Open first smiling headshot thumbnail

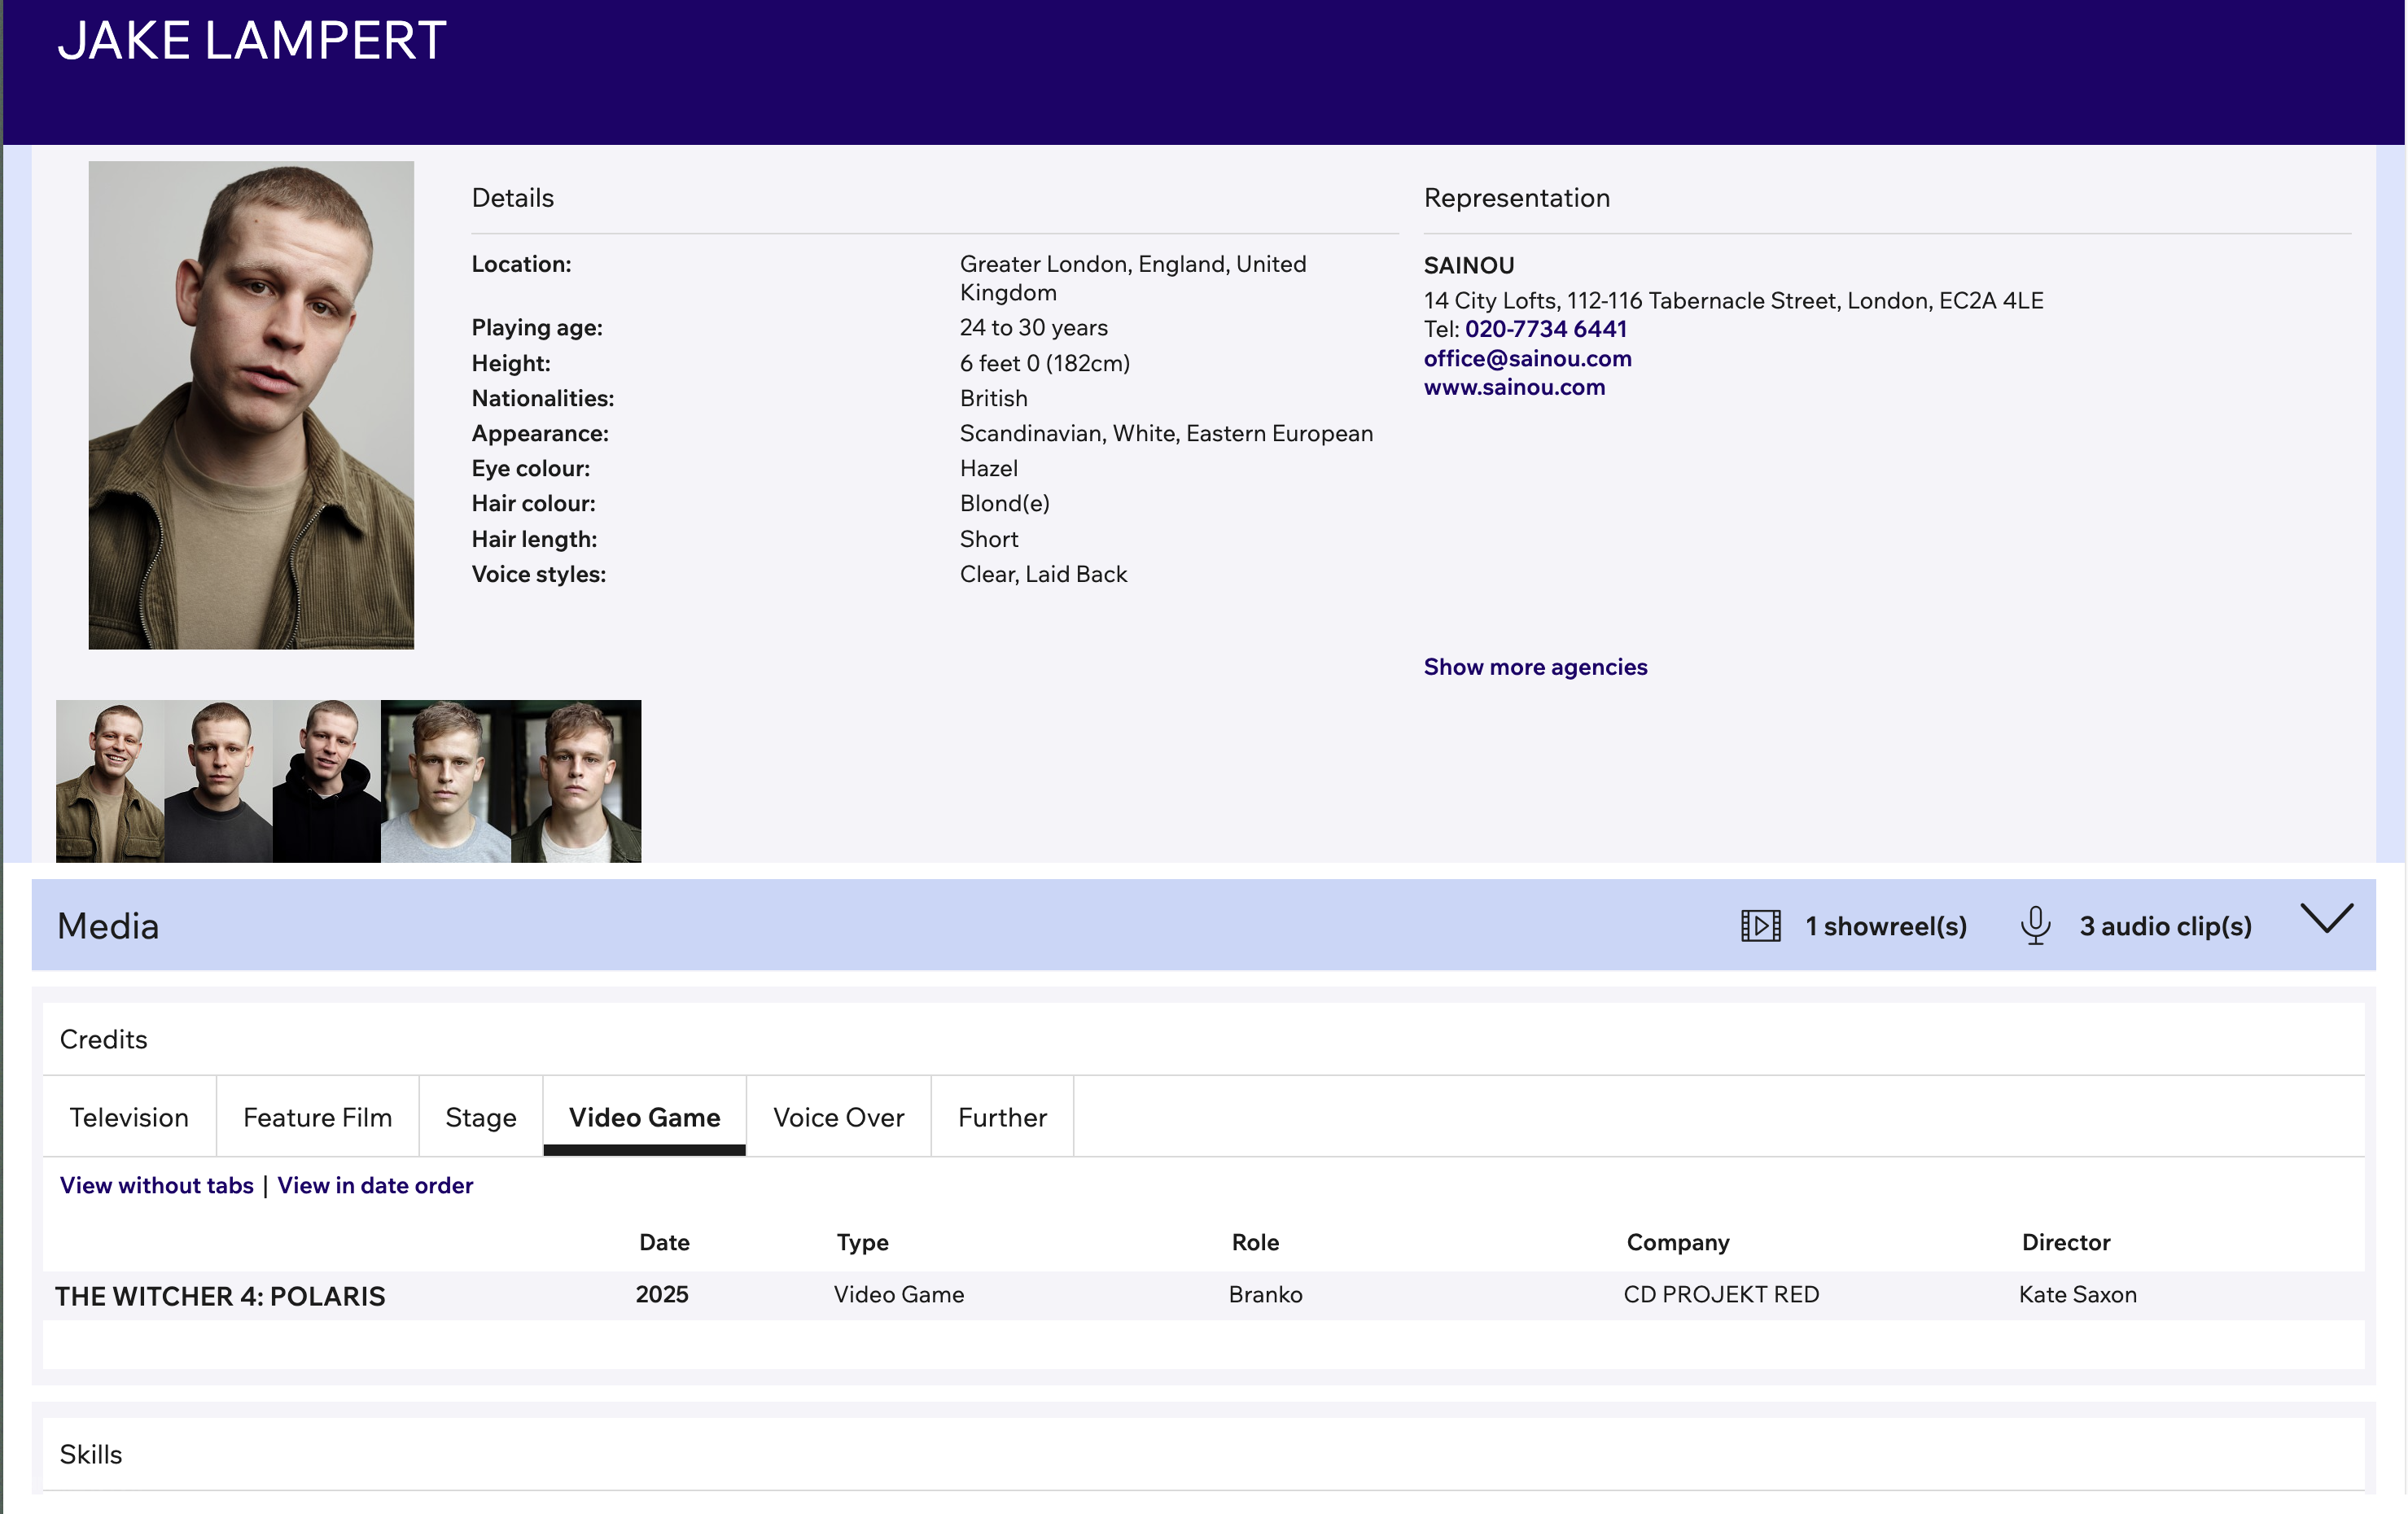click(110, 781)
